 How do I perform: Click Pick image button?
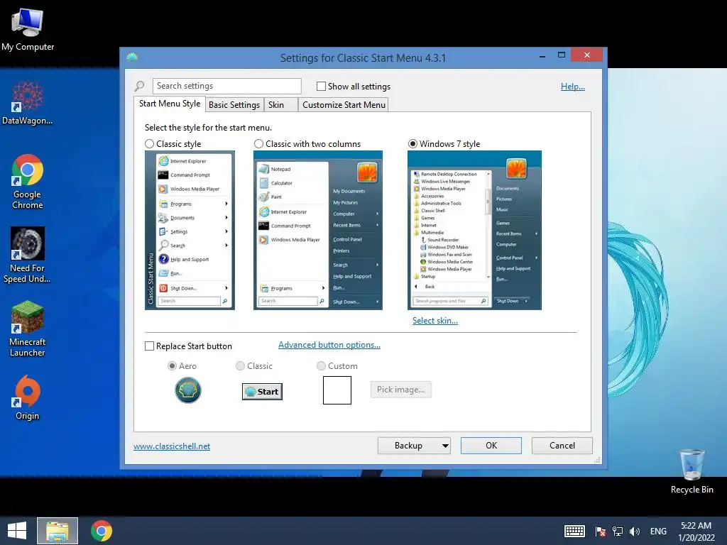click(401, 390)
